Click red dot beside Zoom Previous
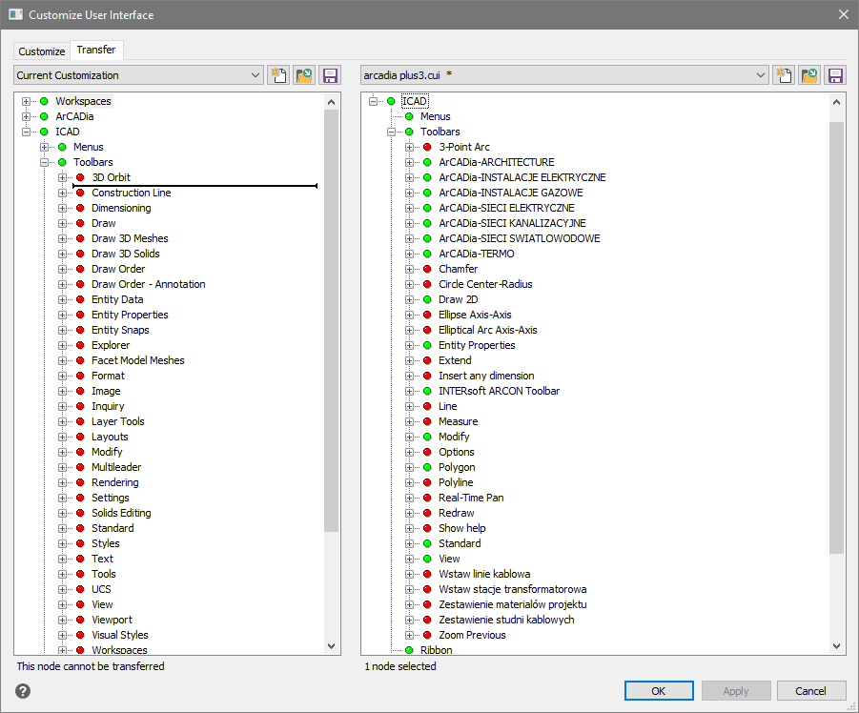This screenshot has height=713, width=859. tap(427, 635)
